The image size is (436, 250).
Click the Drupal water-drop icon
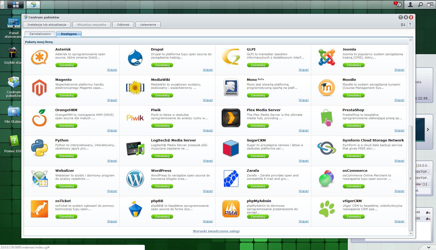pos(135,57)
